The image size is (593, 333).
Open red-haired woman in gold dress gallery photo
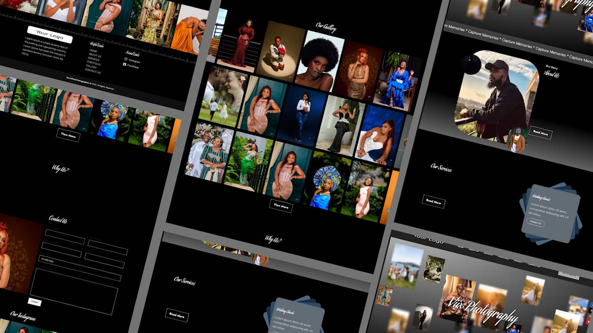[358, 71]
